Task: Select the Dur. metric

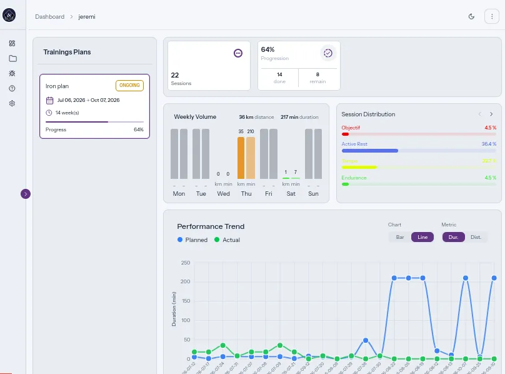Action: (x=454, y=237)
